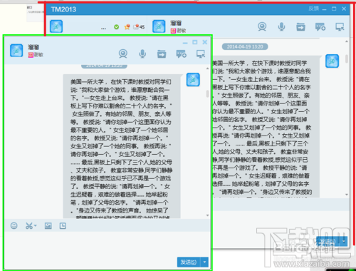This screenshot has width=356, height=271.
Task: Click the pink icon under TM2013 contact name
Action: [x=173, y=31]
